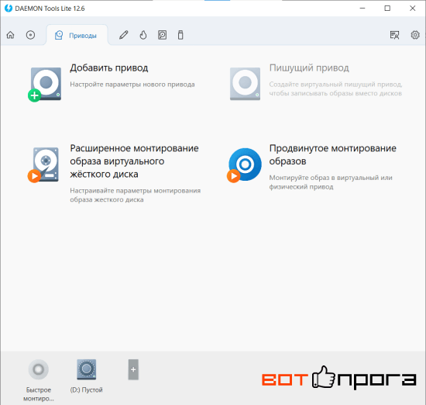Click the greyed writable drive icon
The height and width of the screenshot is (405, 426).
pyautogui.click(x=245, y=84)
